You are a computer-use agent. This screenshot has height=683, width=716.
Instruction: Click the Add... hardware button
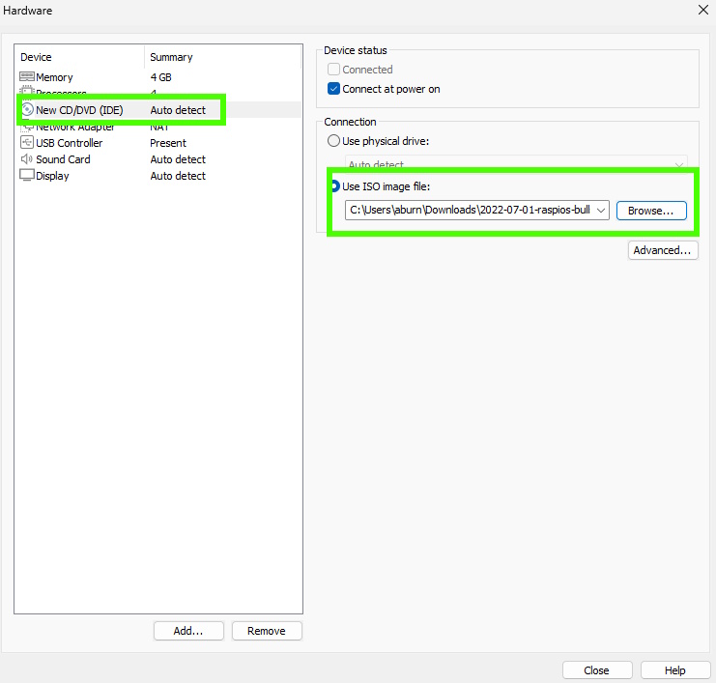pyautogui.click(x=188, y=631)
